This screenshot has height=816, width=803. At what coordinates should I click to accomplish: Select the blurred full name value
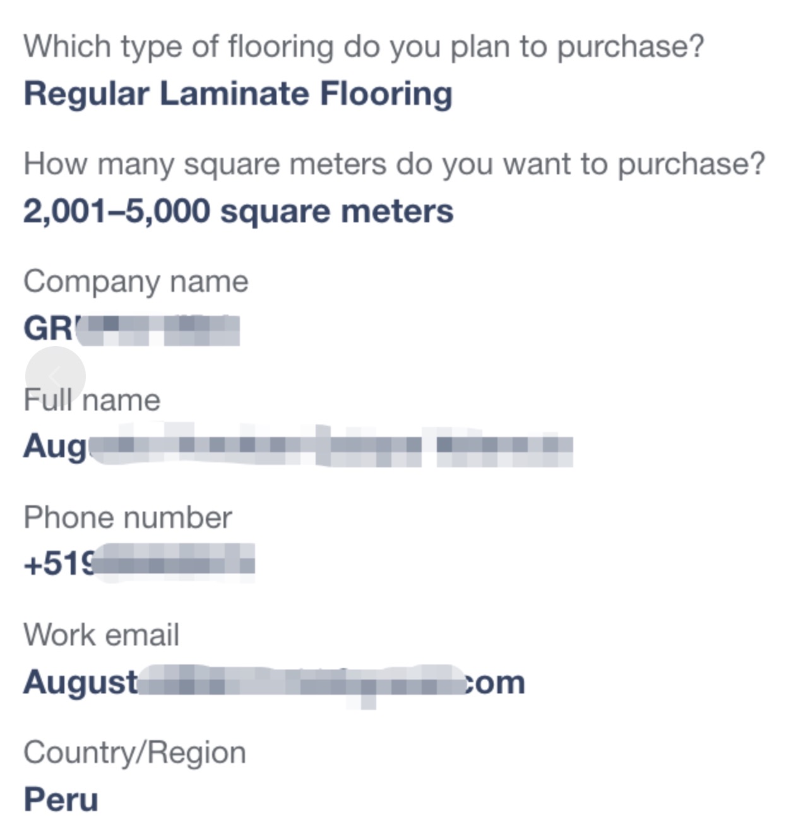pos(298,446)
